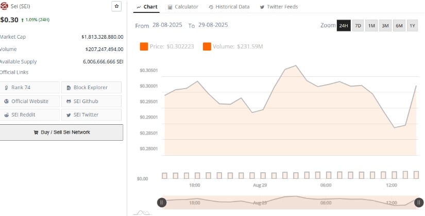Click the Official Links heading
Screen dimensions: 425x216
coord(14,72)
